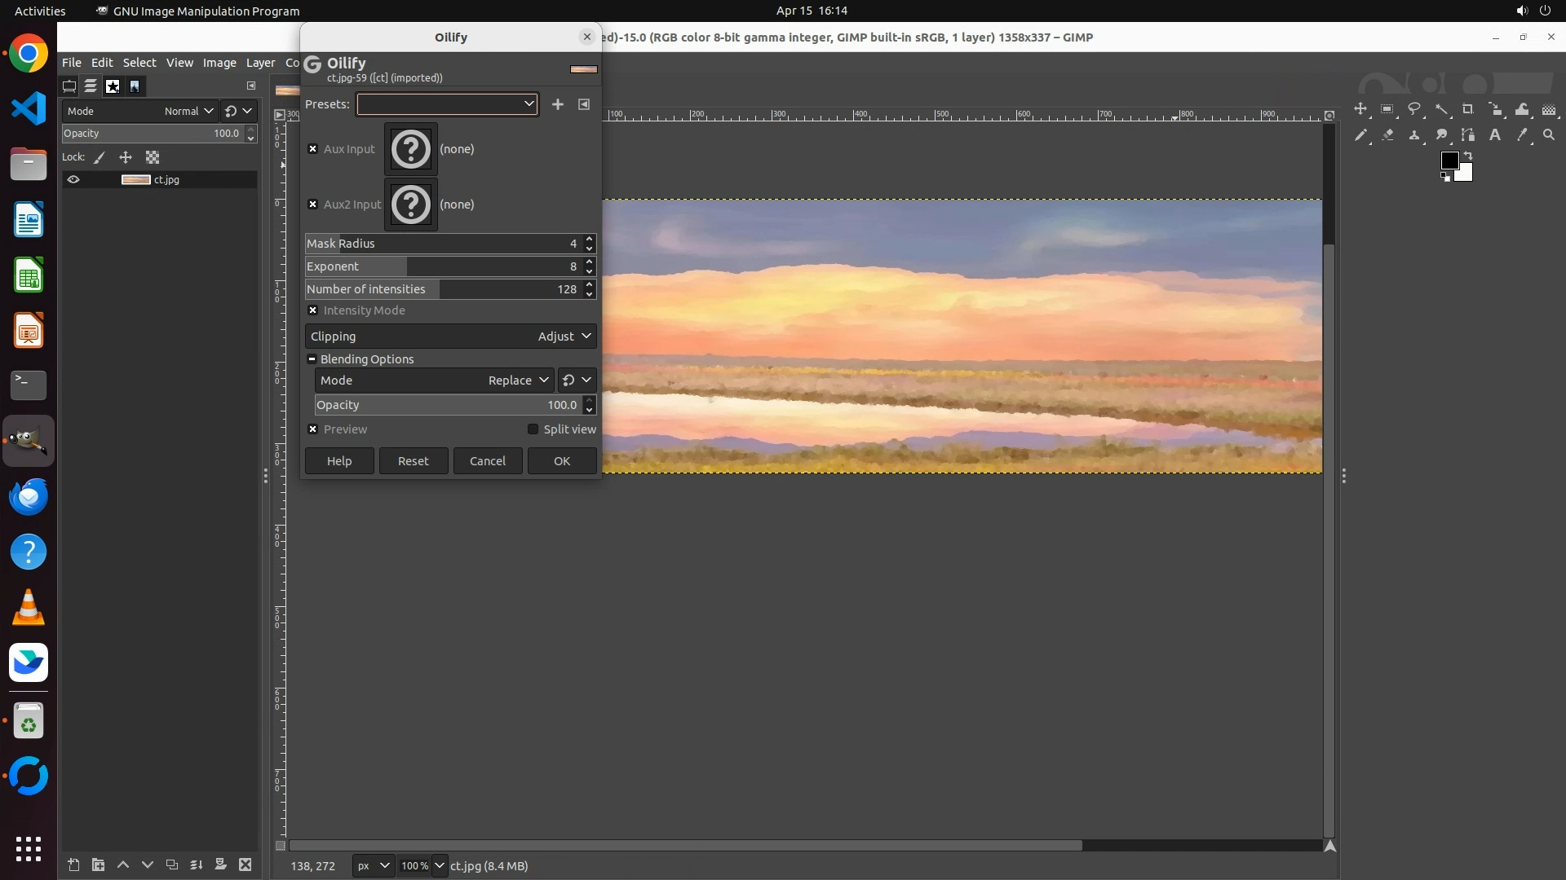
Task: Select the Color Picker eyedropper tool
Action: pos(1522,135)
